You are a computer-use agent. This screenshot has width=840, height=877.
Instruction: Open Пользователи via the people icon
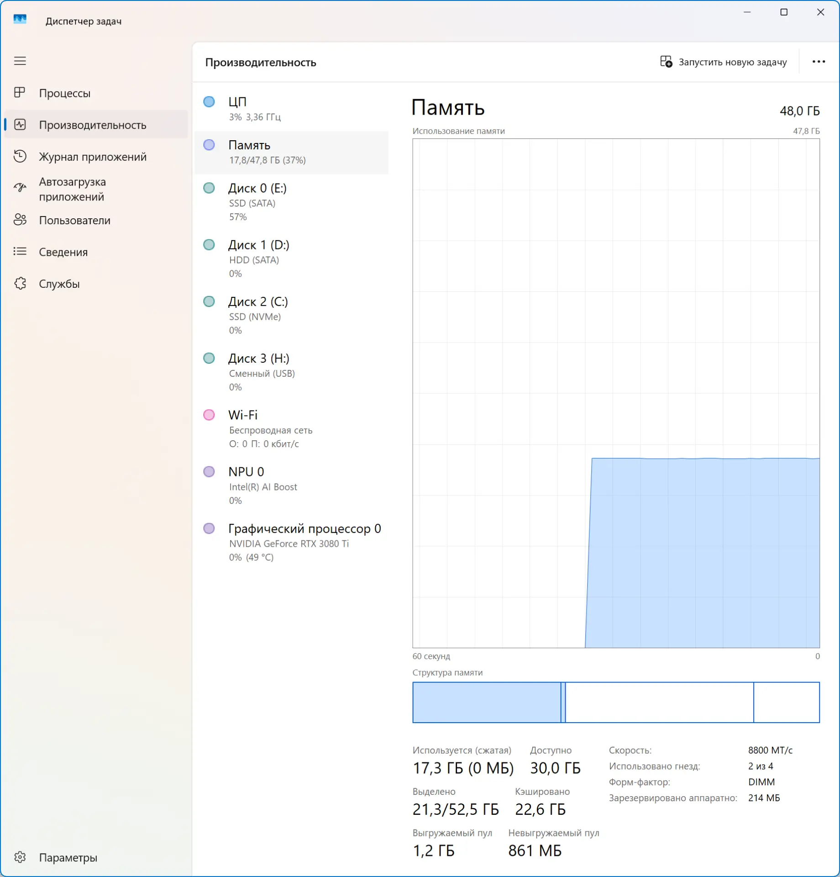click(x=20, y=220)
